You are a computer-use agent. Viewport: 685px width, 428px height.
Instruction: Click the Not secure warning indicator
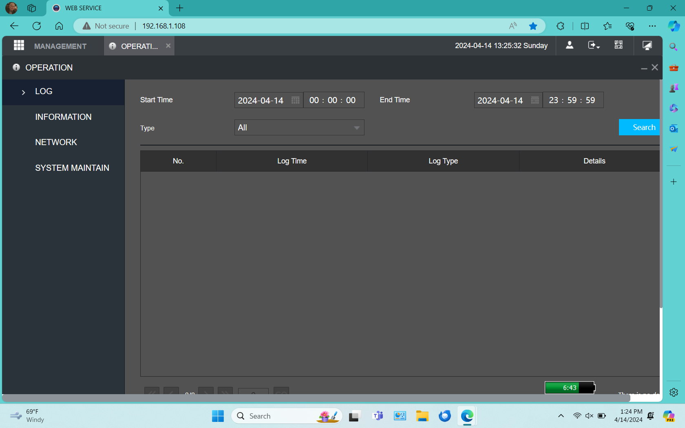point(106,26)
